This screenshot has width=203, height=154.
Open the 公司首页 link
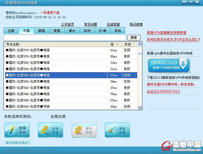67,24
